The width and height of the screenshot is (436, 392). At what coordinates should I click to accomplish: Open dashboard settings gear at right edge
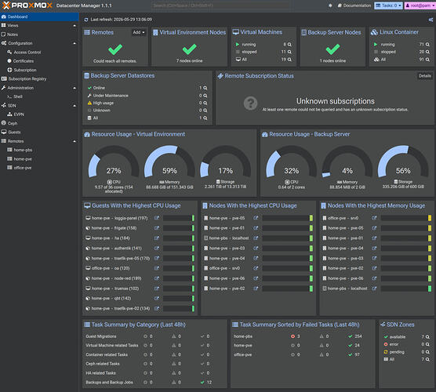pyautogui.click(x=431, y=20)
